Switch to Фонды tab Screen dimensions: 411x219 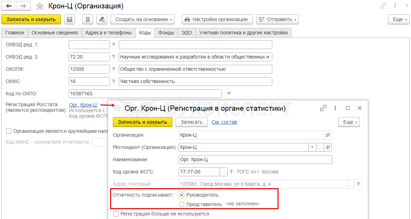[166, 33]
